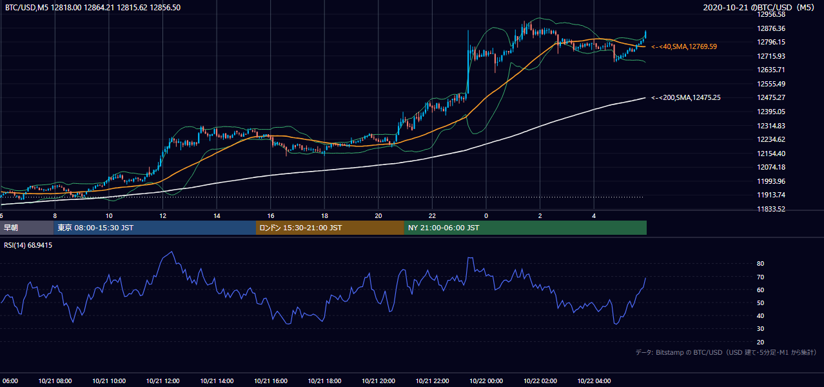This screenshot has height=387, width=824.
Task: Click RSI axis level 50
Action: coord(760,303)
